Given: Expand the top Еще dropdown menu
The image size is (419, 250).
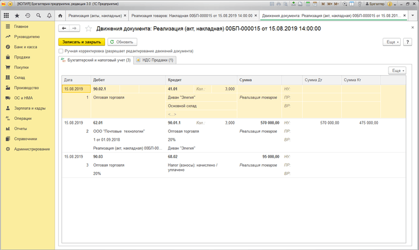Looking at the screenshot, I should coord(391,42).
